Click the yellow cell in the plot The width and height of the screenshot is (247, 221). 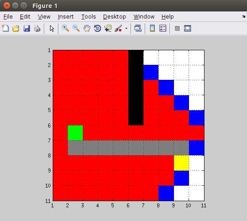181,163
